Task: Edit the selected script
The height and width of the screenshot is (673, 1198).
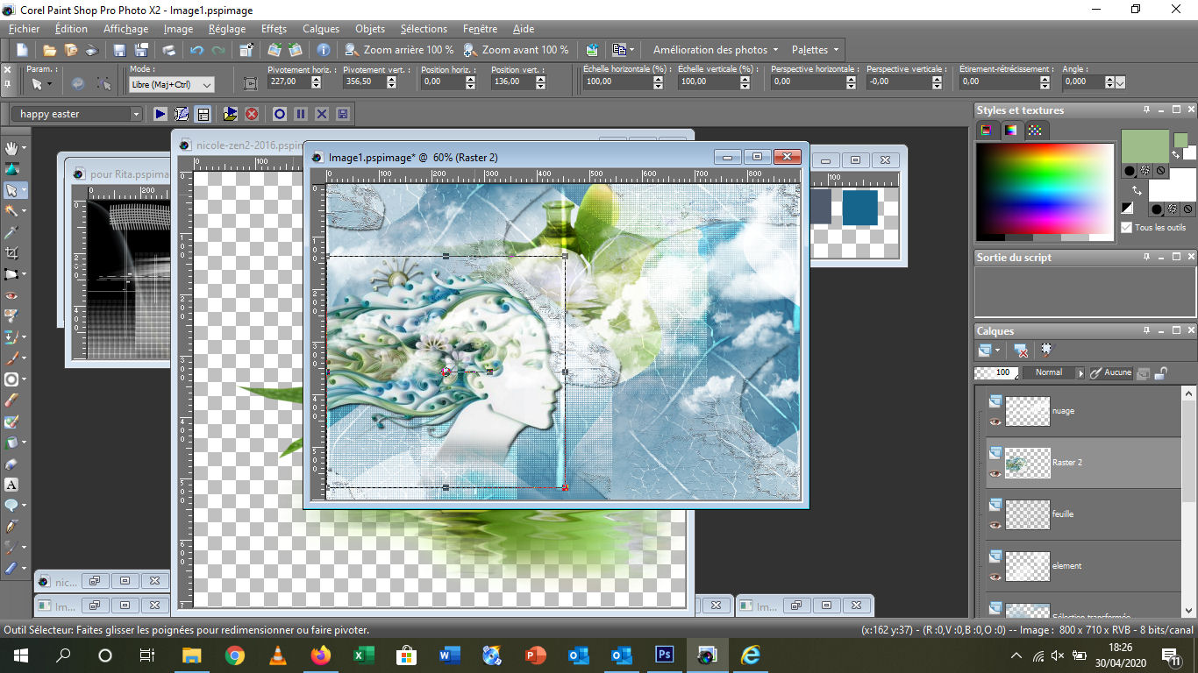Action: click(182, 114)
